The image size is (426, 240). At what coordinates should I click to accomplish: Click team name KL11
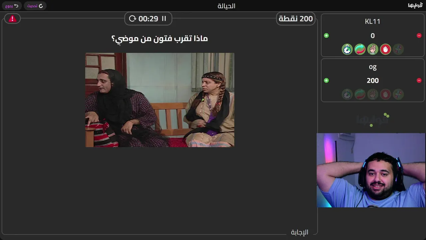372,21
